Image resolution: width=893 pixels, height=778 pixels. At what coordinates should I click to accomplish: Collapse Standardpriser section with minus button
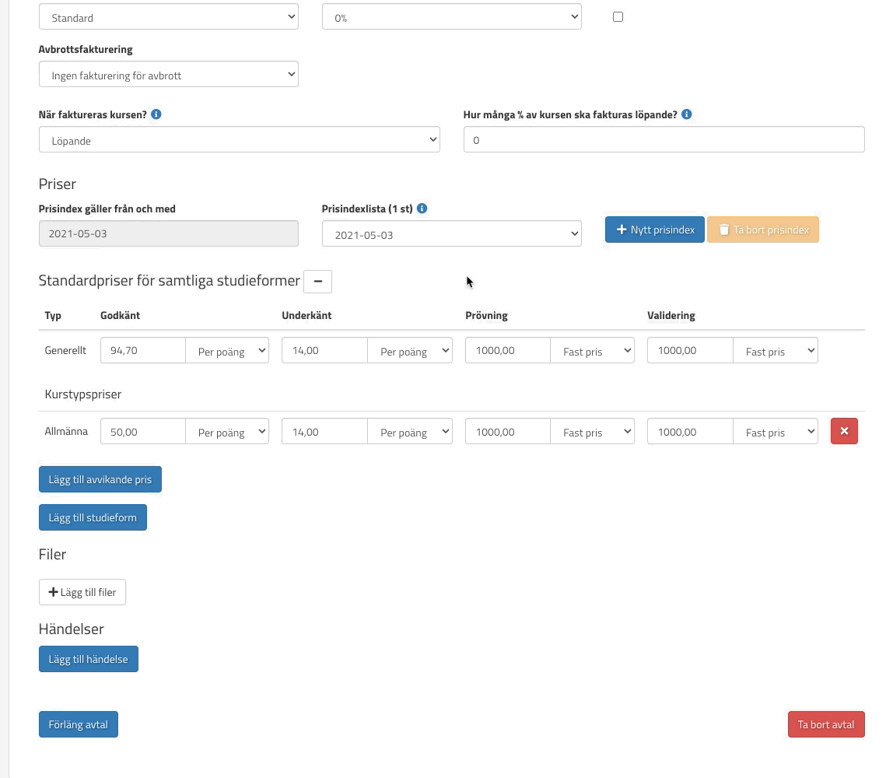317,281
